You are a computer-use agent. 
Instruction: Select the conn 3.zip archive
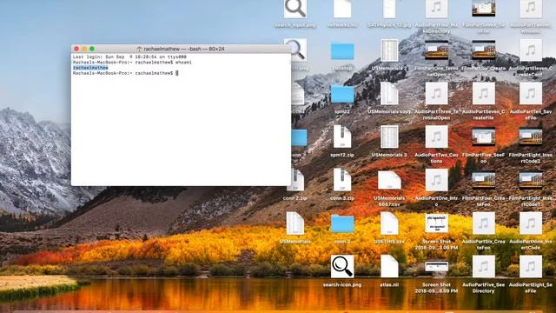(342, 180)
